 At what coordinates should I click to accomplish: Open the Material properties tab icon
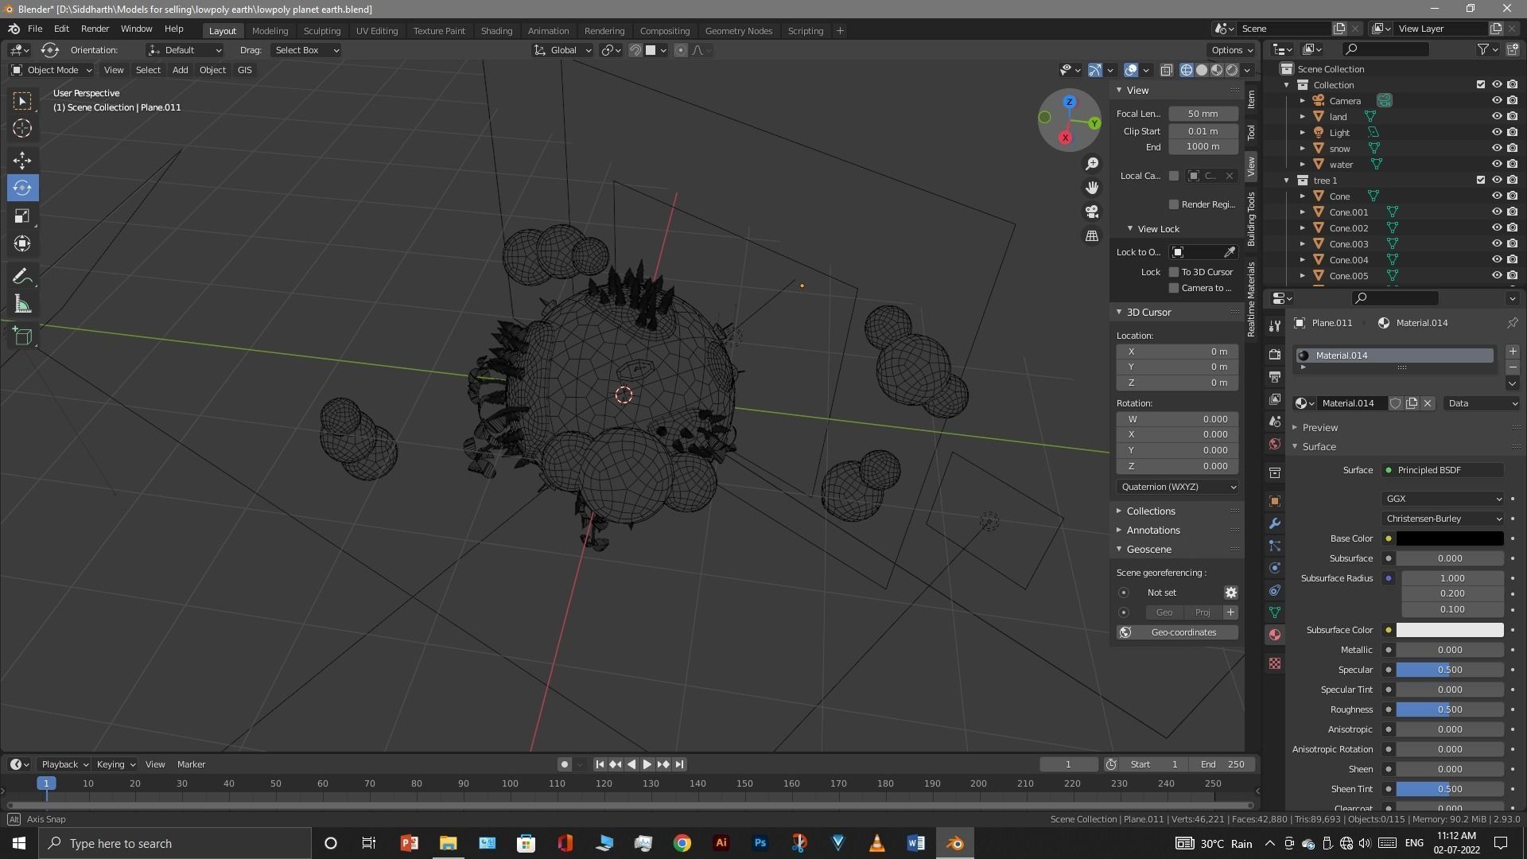1275,635
